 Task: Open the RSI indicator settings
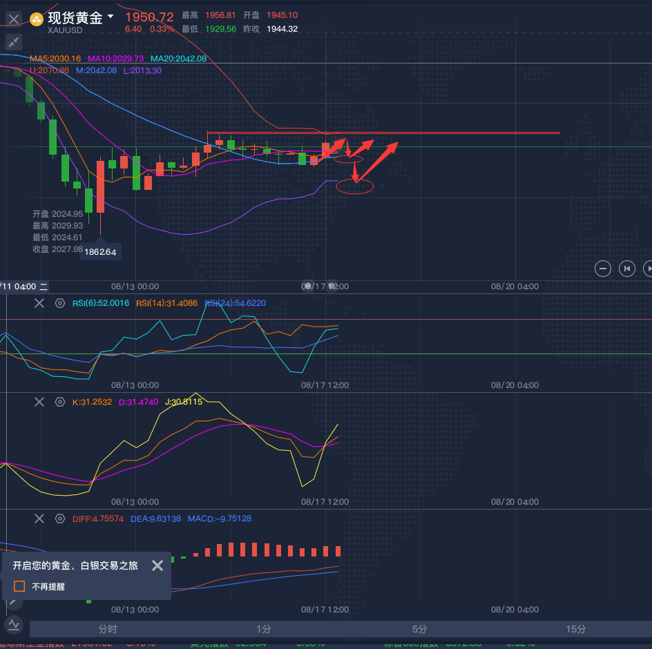click(60, 303)
